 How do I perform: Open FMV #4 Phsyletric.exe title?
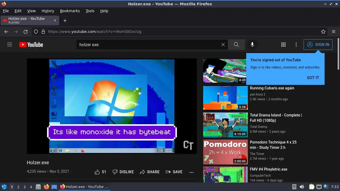269,169
